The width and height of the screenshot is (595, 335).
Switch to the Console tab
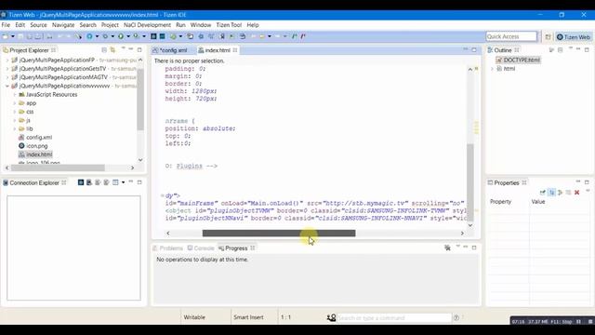coord(201,248)
